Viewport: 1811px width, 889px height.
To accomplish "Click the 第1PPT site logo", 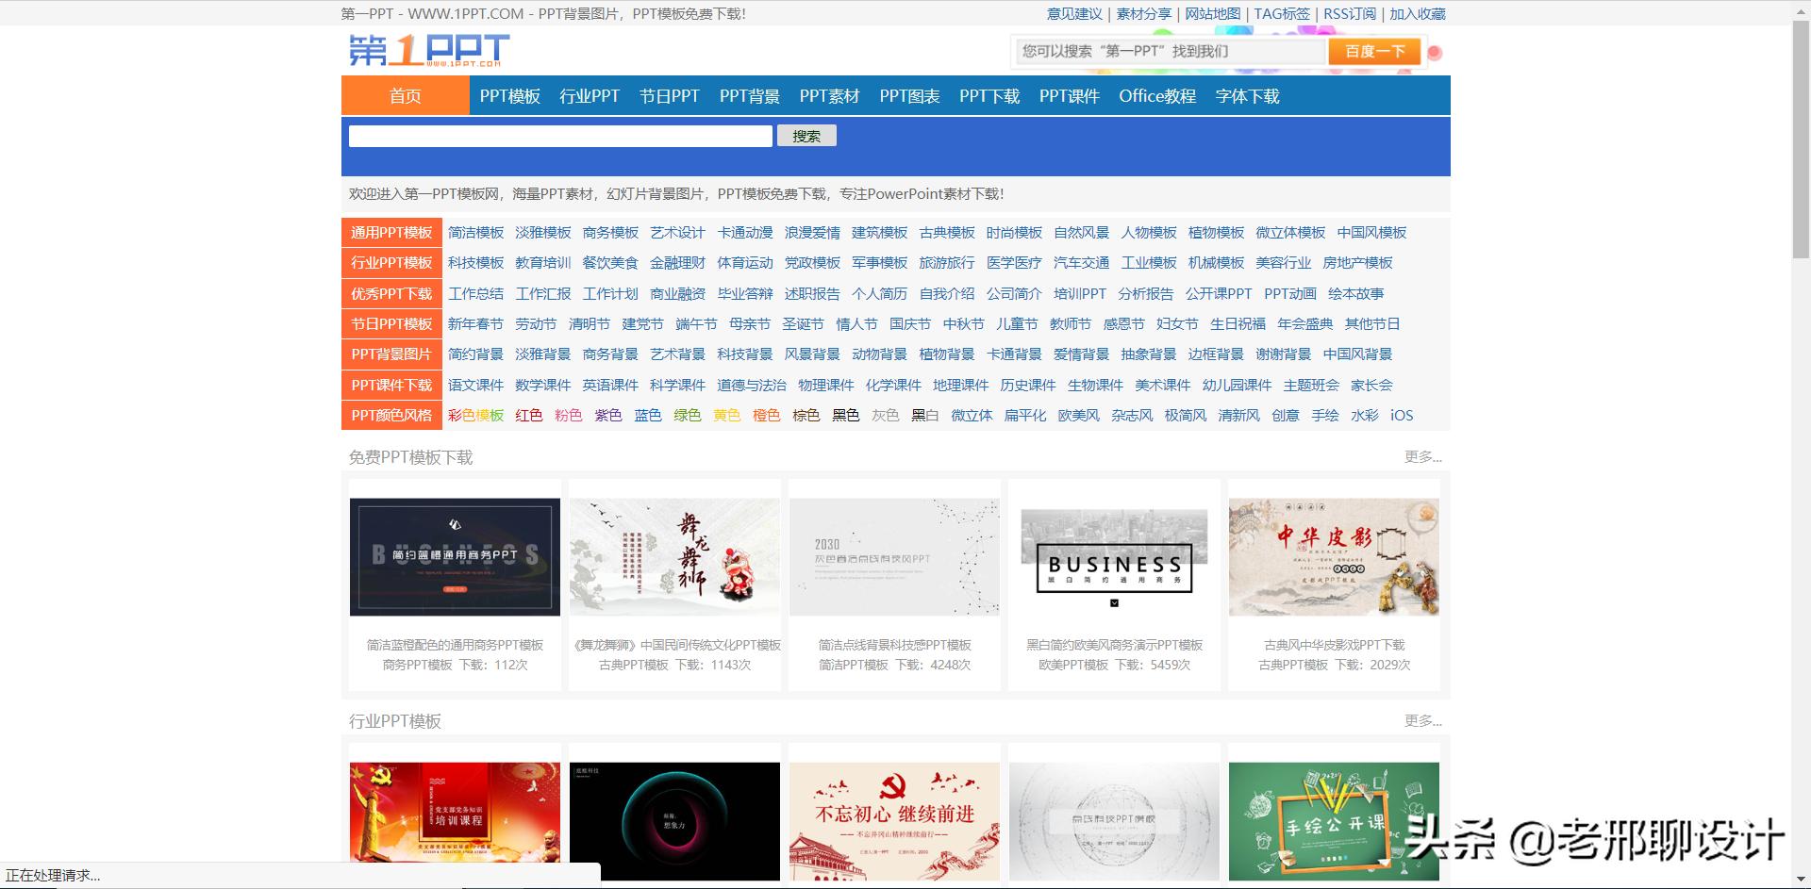I will (x=429, y=50).
